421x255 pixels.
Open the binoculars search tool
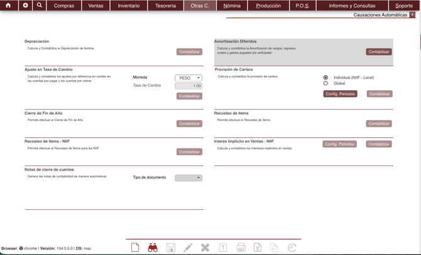tap(153, 247)
